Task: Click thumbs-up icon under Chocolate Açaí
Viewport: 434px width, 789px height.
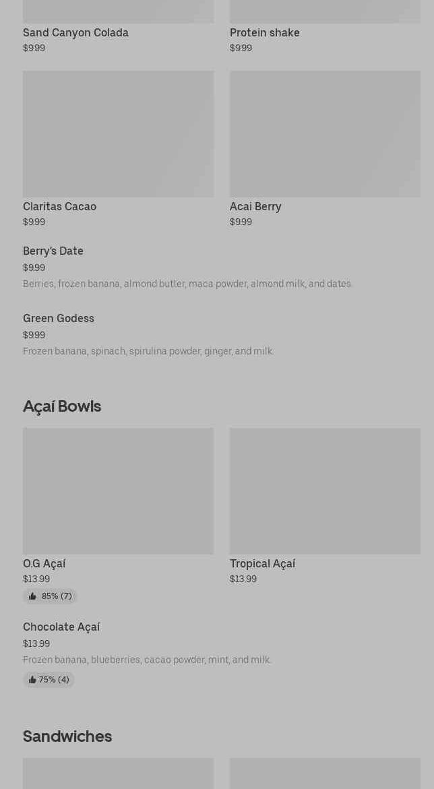Action: [32, 680]
